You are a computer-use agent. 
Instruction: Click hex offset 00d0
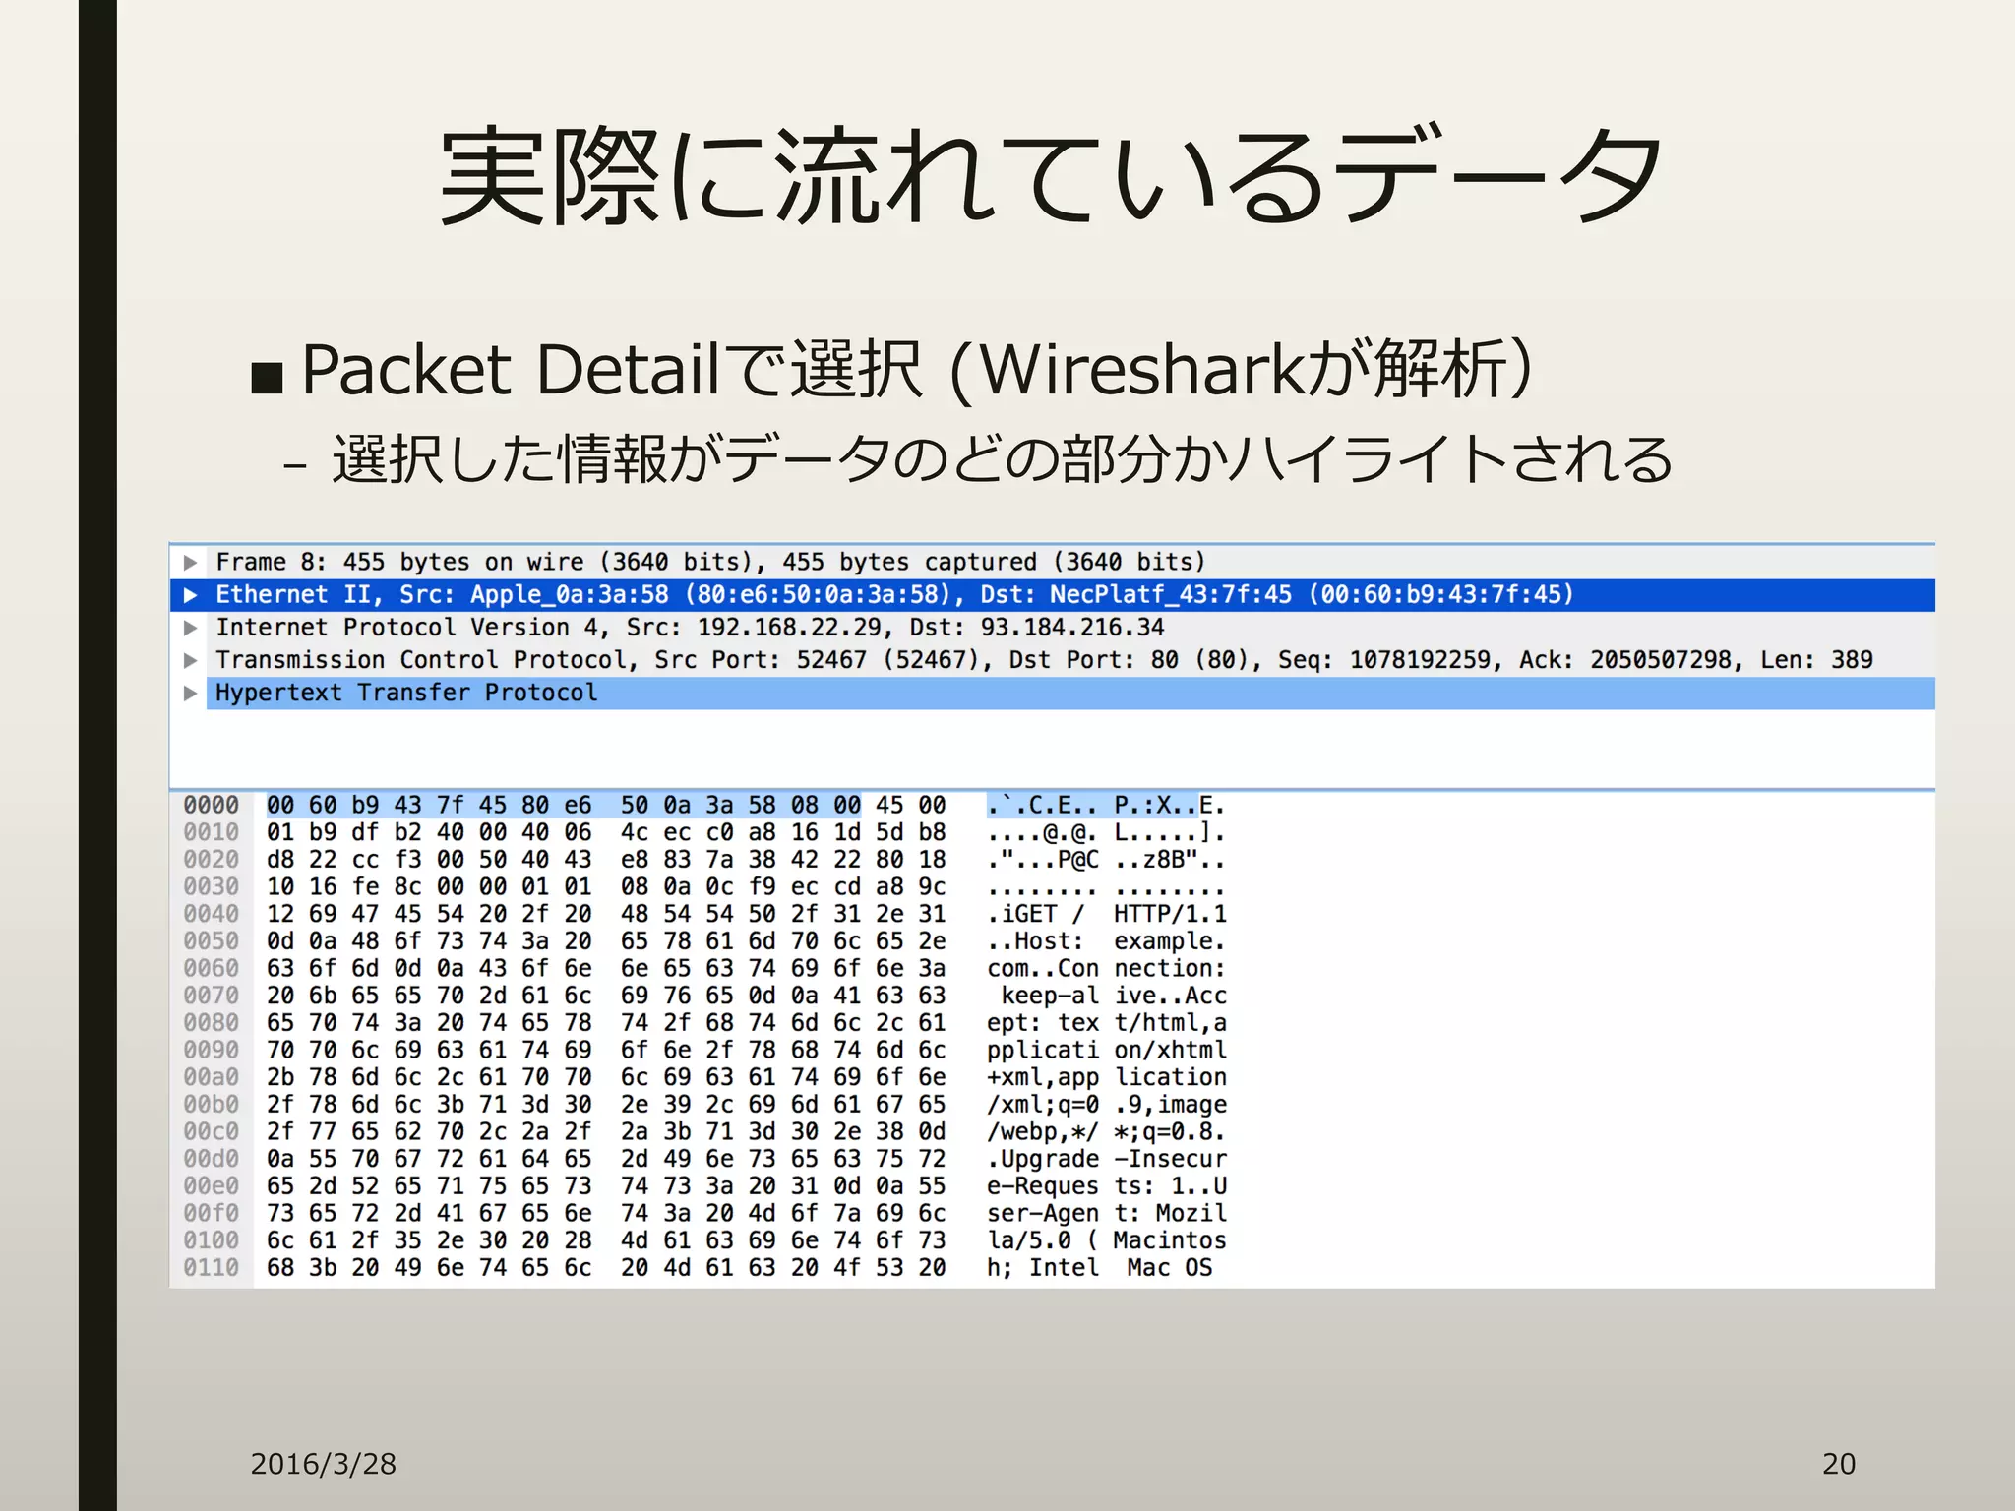tap(211, 1160)
